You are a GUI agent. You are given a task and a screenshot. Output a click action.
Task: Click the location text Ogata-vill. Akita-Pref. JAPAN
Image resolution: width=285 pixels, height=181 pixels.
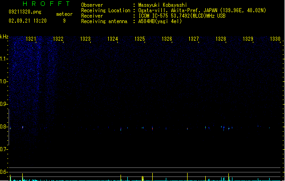click(x=178, y=10)
